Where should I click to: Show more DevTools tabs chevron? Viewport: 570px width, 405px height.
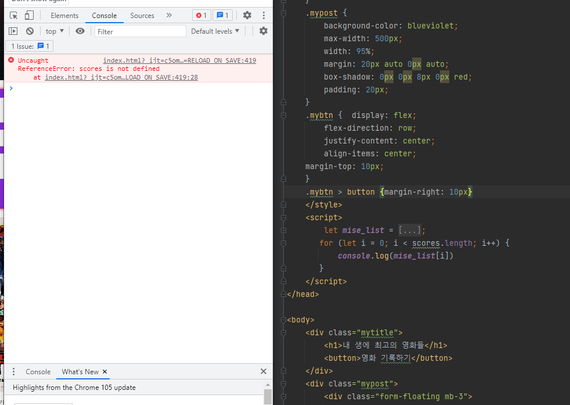point(169,15)
